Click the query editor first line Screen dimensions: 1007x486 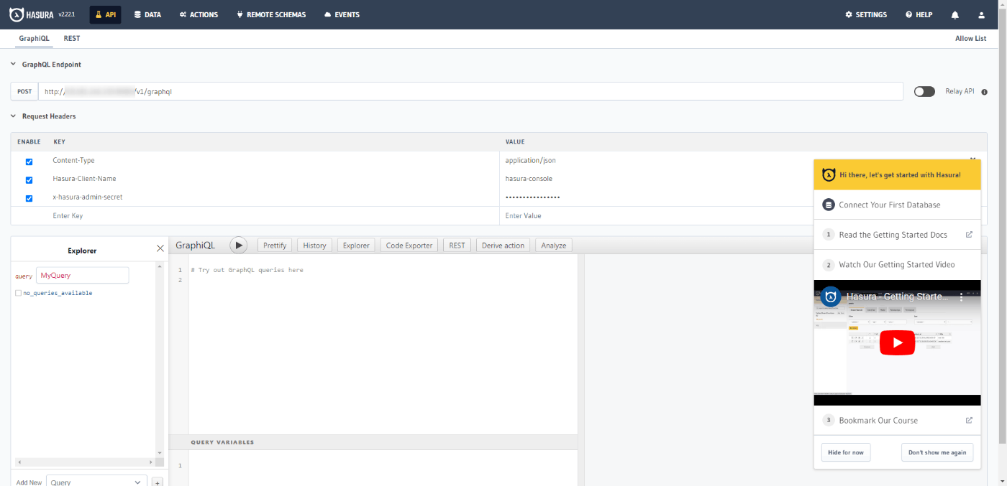click(x=247, y=270)
